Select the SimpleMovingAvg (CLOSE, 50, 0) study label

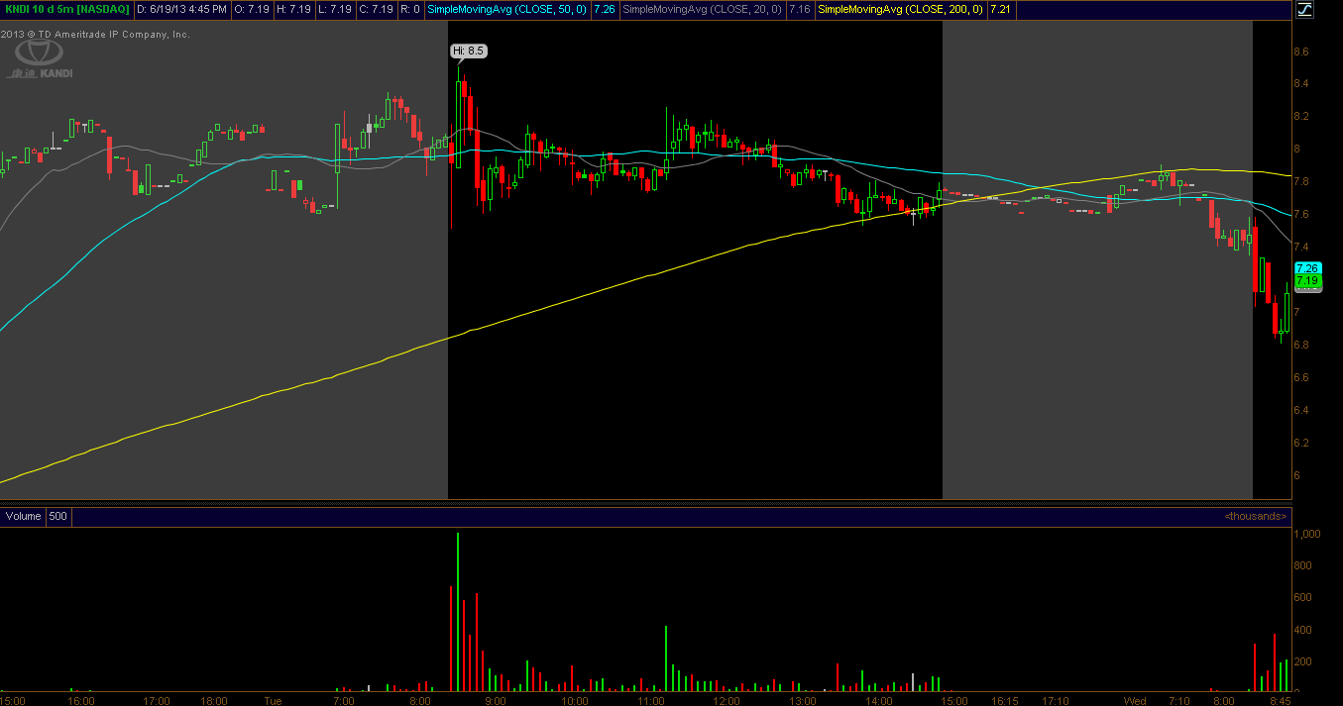pyautogui.click(x=507, y=9)
